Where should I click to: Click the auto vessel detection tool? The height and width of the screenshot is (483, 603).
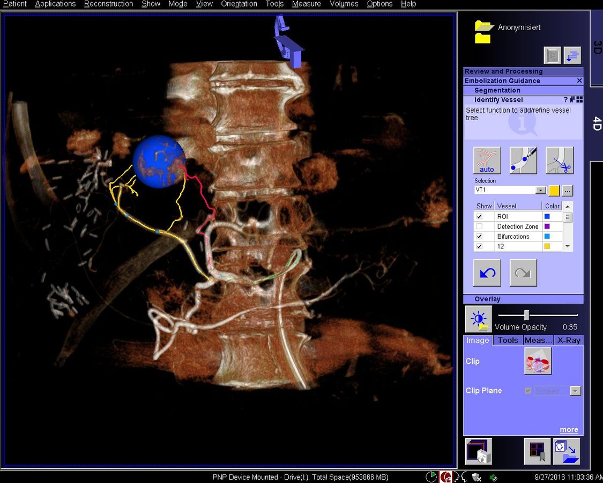[487, 160]
